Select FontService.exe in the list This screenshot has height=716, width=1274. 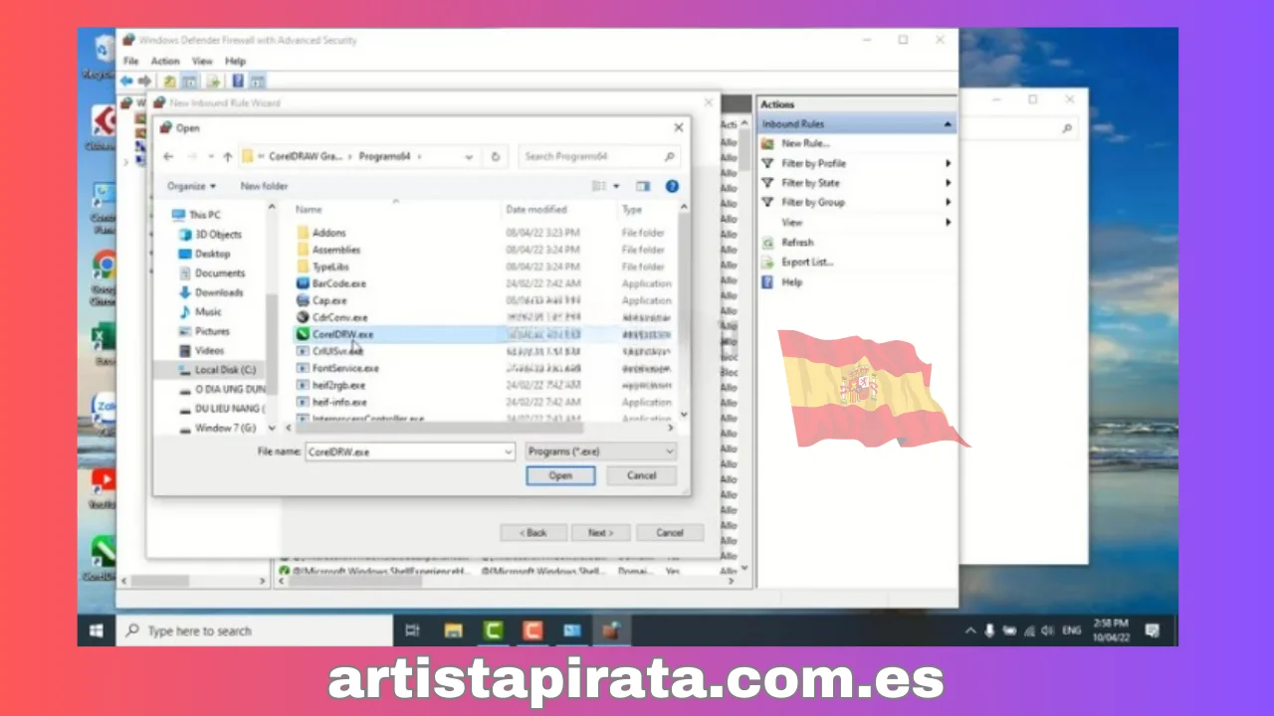[x=345, y=368]
